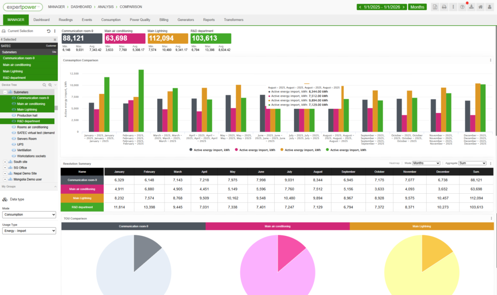Collapse the Submeters tree node
The image size is (497, 295).
click(x=5, y=93)
